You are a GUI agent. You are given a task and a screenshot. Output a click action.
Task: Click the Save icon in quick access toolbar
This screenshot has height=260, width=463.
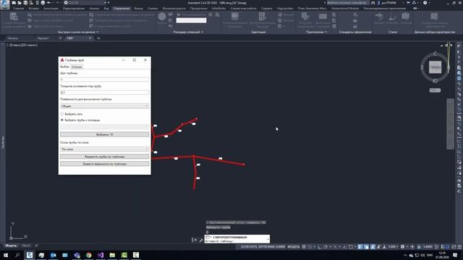tap(25, 3)
